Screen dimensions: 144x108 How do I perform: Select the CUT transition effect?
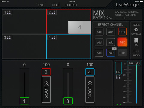122,32
